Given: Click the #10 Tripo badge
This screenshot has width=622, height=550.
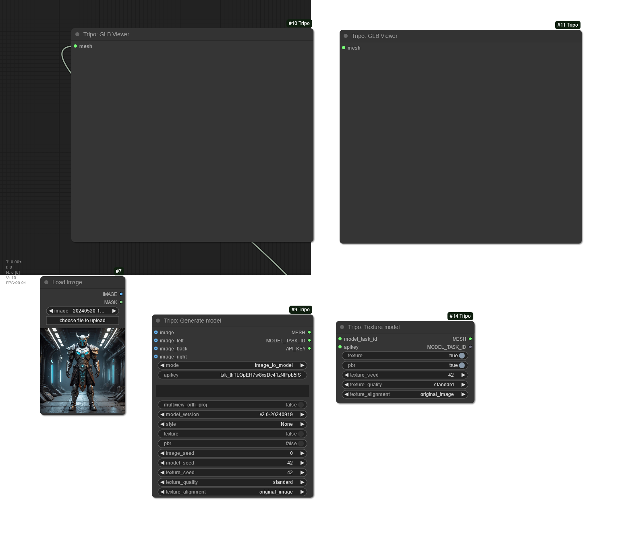Looking at the screenshot, I should (299, 23).
